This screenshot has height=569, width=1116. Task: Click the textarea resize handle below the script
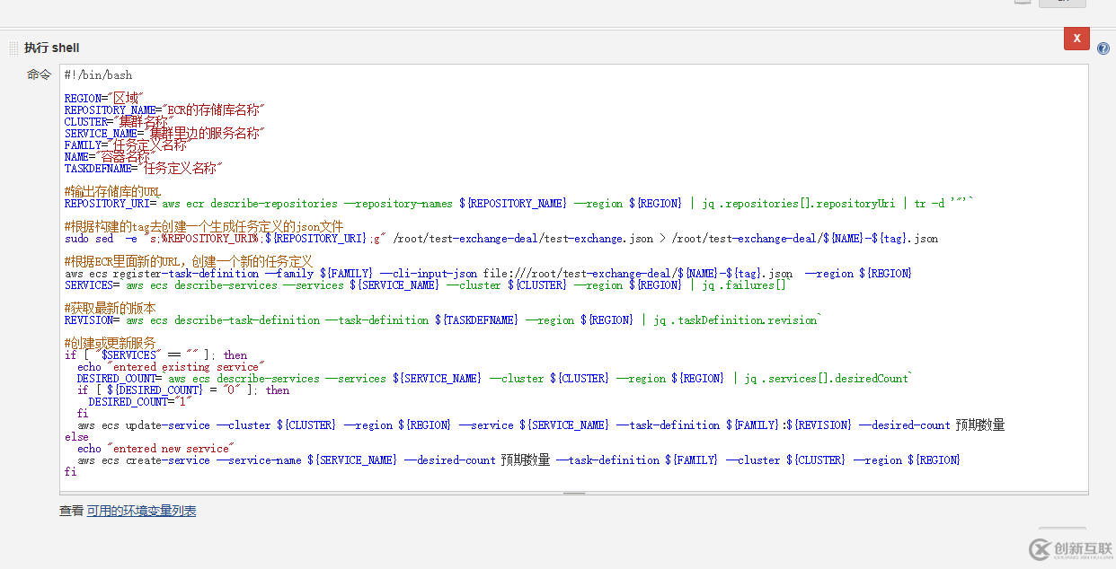point(573,492)
